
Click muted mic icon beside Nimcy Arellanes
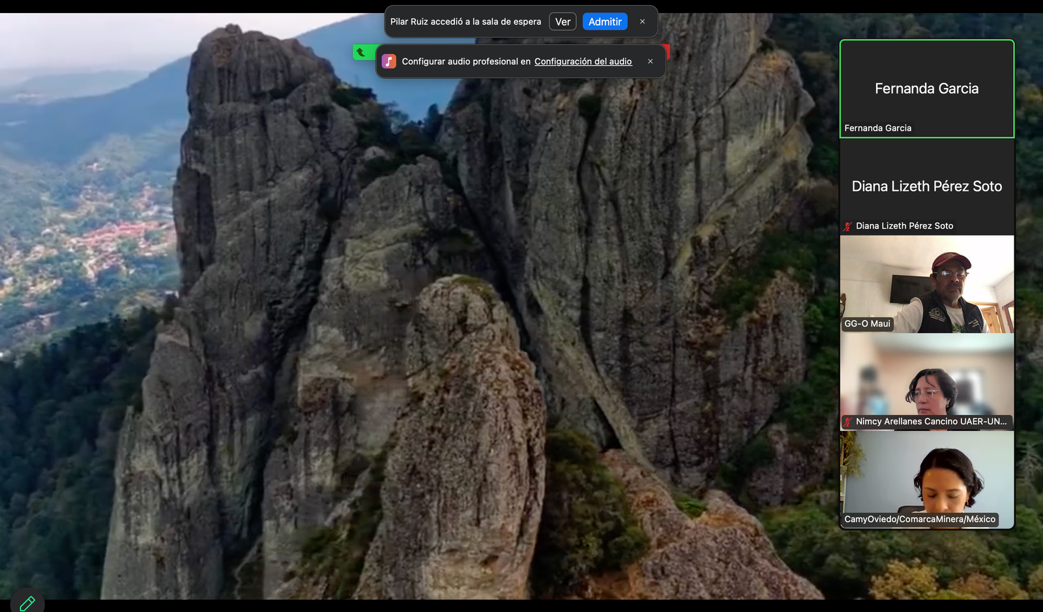(847, 422)
